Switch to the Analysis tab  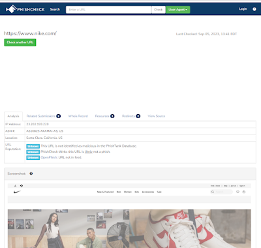pos(13,116)
